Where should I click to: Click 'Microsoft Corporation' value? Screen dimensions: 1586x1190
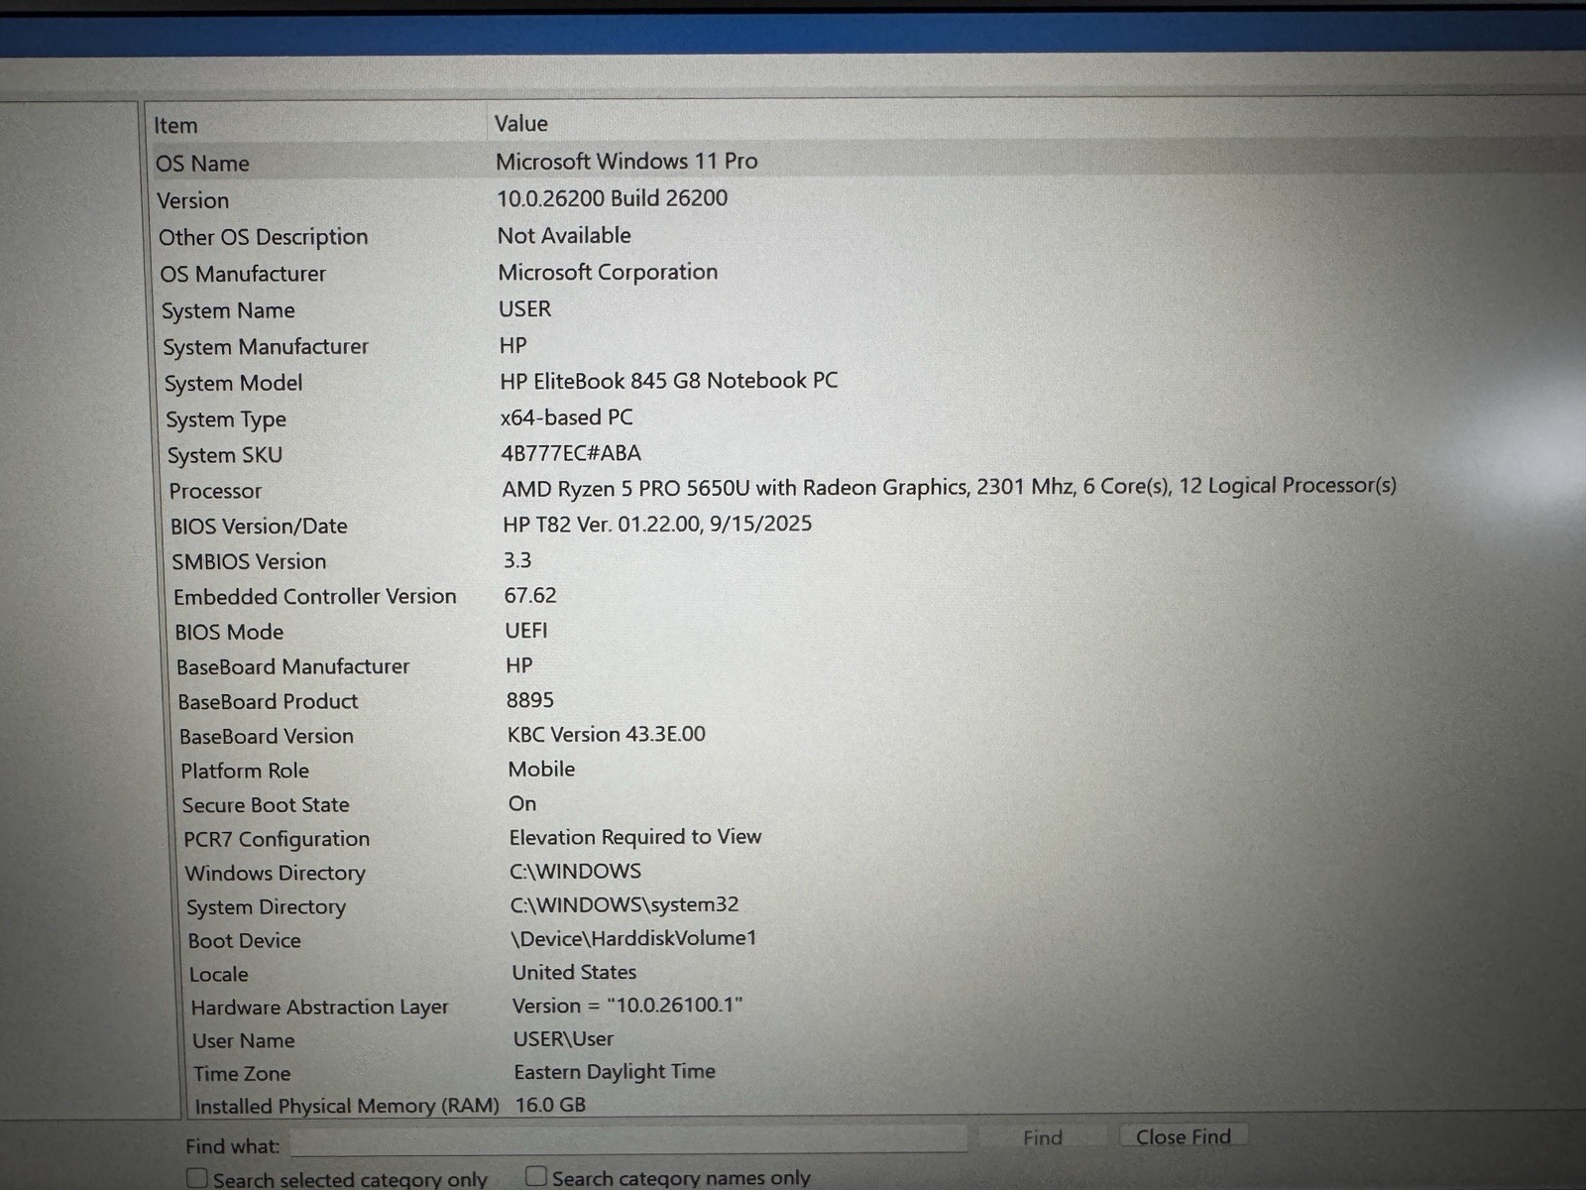tap(608, 272)
